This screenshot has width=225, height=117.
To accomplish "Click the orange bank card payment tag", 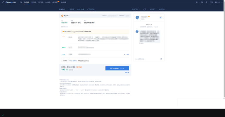I will pyautogui.click(x=64, y=37).
